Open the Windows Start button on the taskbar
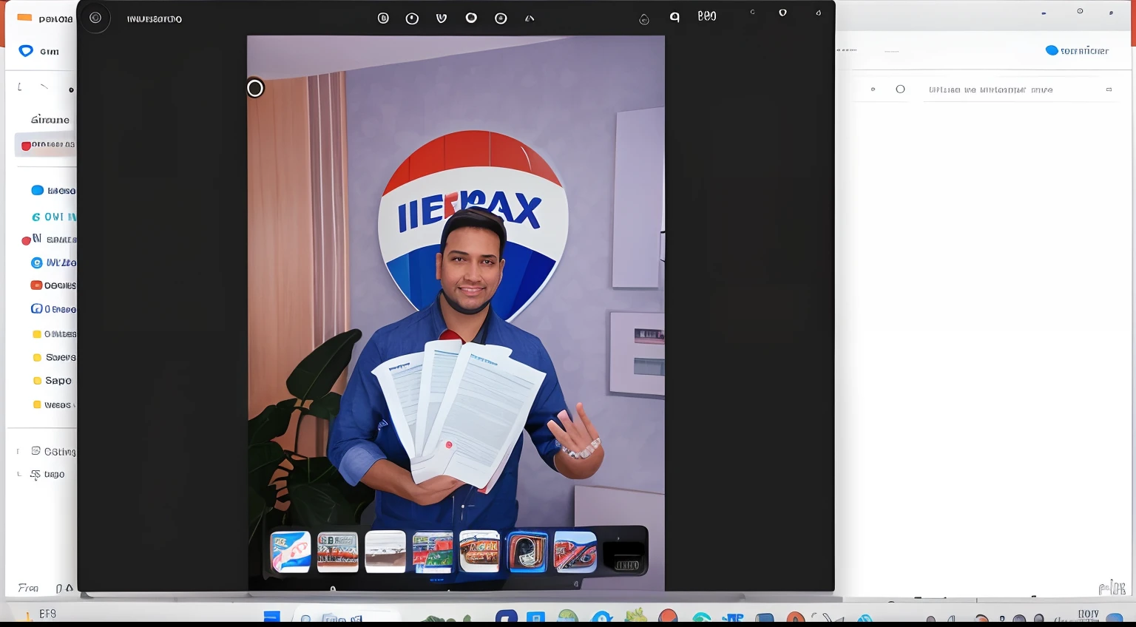 [x=271, y=617]
